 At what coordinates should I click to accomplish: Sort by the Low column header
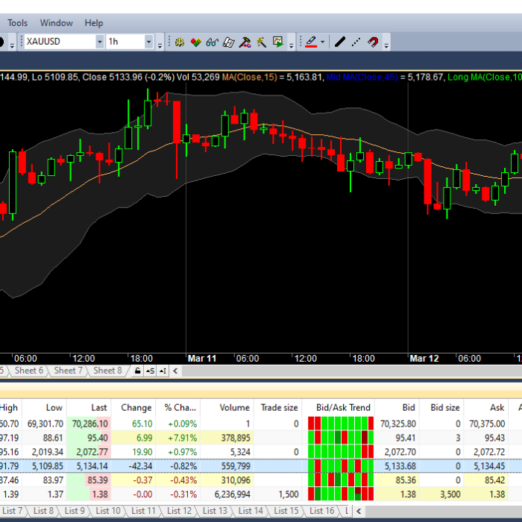click(x=44, y=407)
